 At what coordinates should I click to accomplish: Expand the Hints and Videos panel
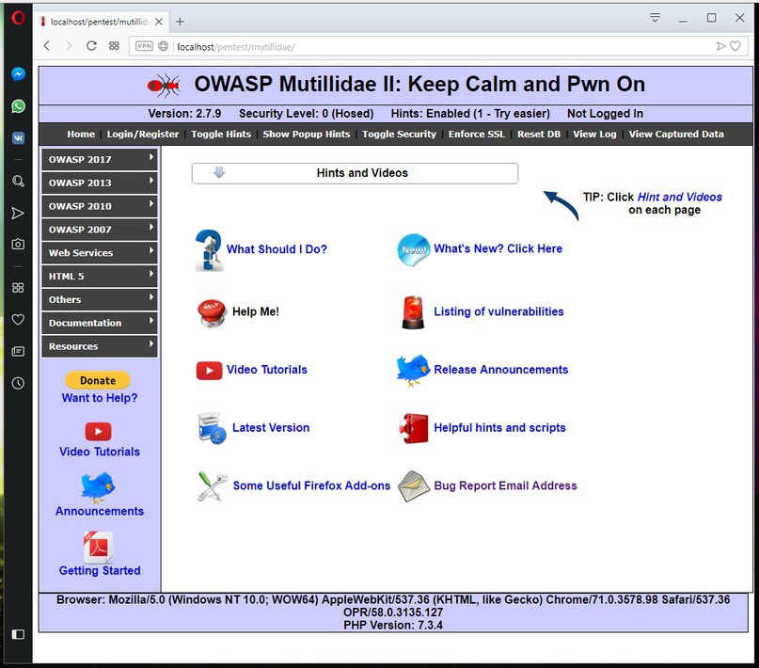tap(355, 173)
